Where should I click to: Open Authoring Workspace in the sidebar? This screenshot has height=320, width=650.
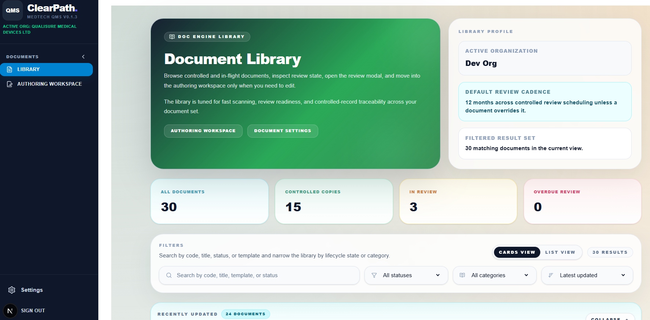pyautogui.click(x=46, y=84)
